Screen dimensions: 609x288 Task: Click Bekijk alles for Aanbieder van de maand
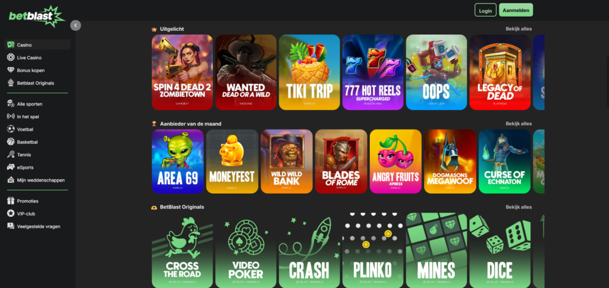(519, 124)
